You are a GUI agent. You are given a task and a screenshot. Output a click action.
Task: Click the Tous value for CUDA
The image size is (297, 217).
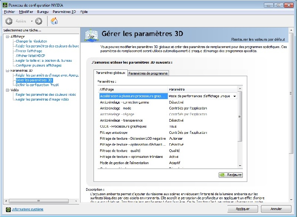(173, 126)
